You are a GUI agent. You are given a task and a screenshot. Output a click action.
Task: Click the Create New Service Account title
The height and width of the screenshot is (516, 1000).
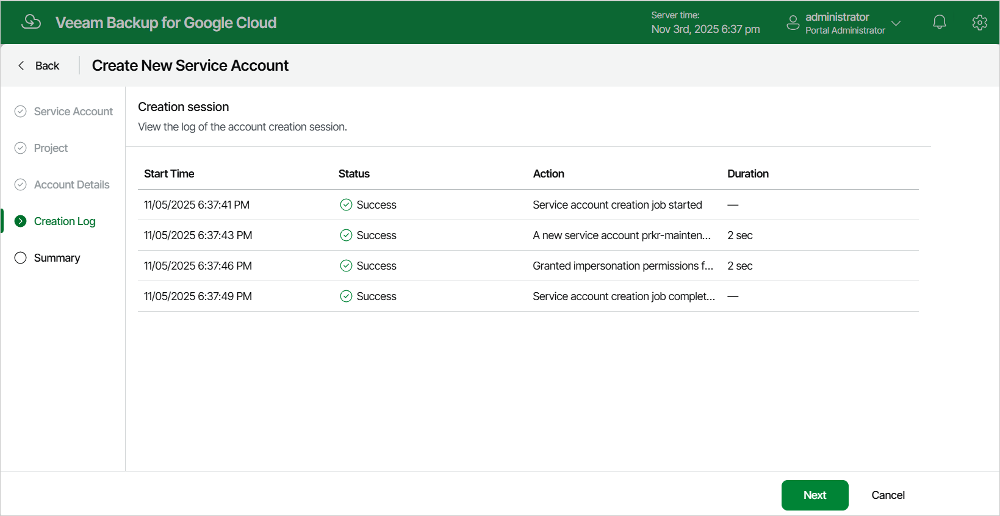(x=190, y=65)
